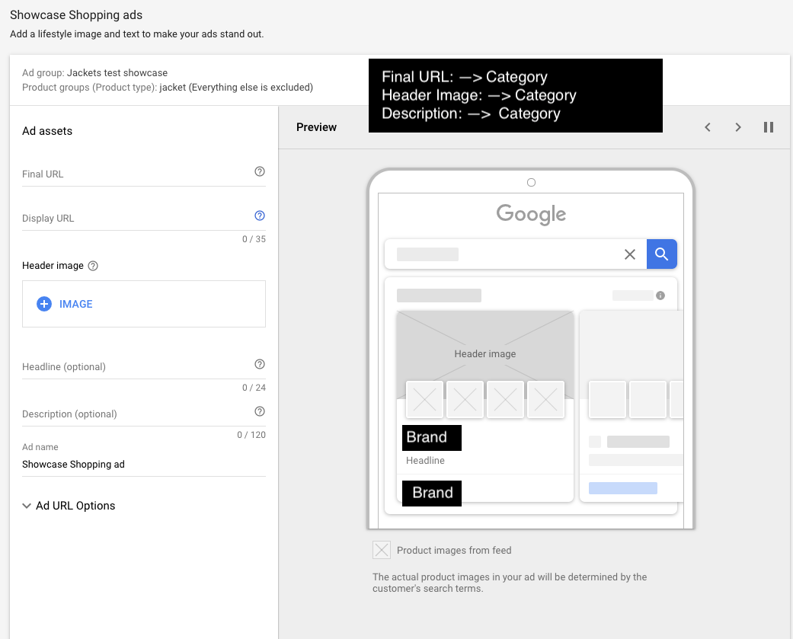Click the '0 / 35' character counter
This screenshot has width=793, height=639.
tap(254, 239)
